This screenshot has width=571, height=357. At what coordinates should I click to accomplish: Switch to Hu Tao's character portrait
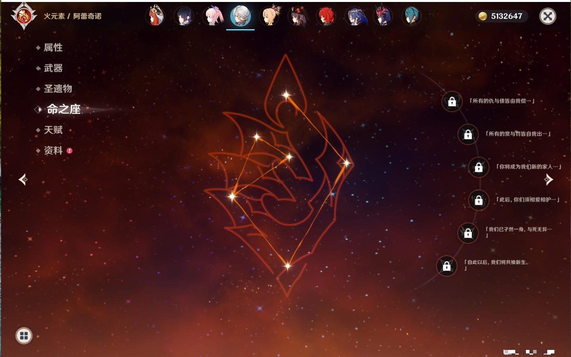pos(298,16)
